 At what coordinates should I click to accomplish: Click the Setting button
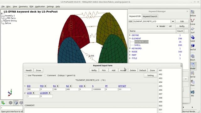pyautogui.click(x=150, y=75)
